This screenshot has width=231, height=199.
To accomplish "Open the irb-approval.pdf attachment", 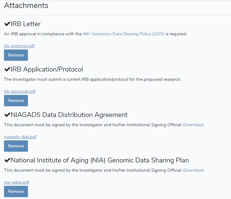I will tap(20, 91).
